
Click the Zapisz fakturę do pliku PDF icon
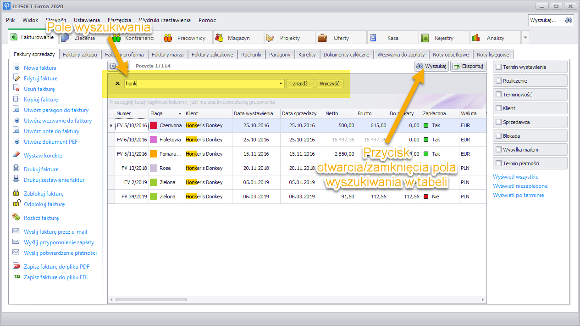coord(16,266)
